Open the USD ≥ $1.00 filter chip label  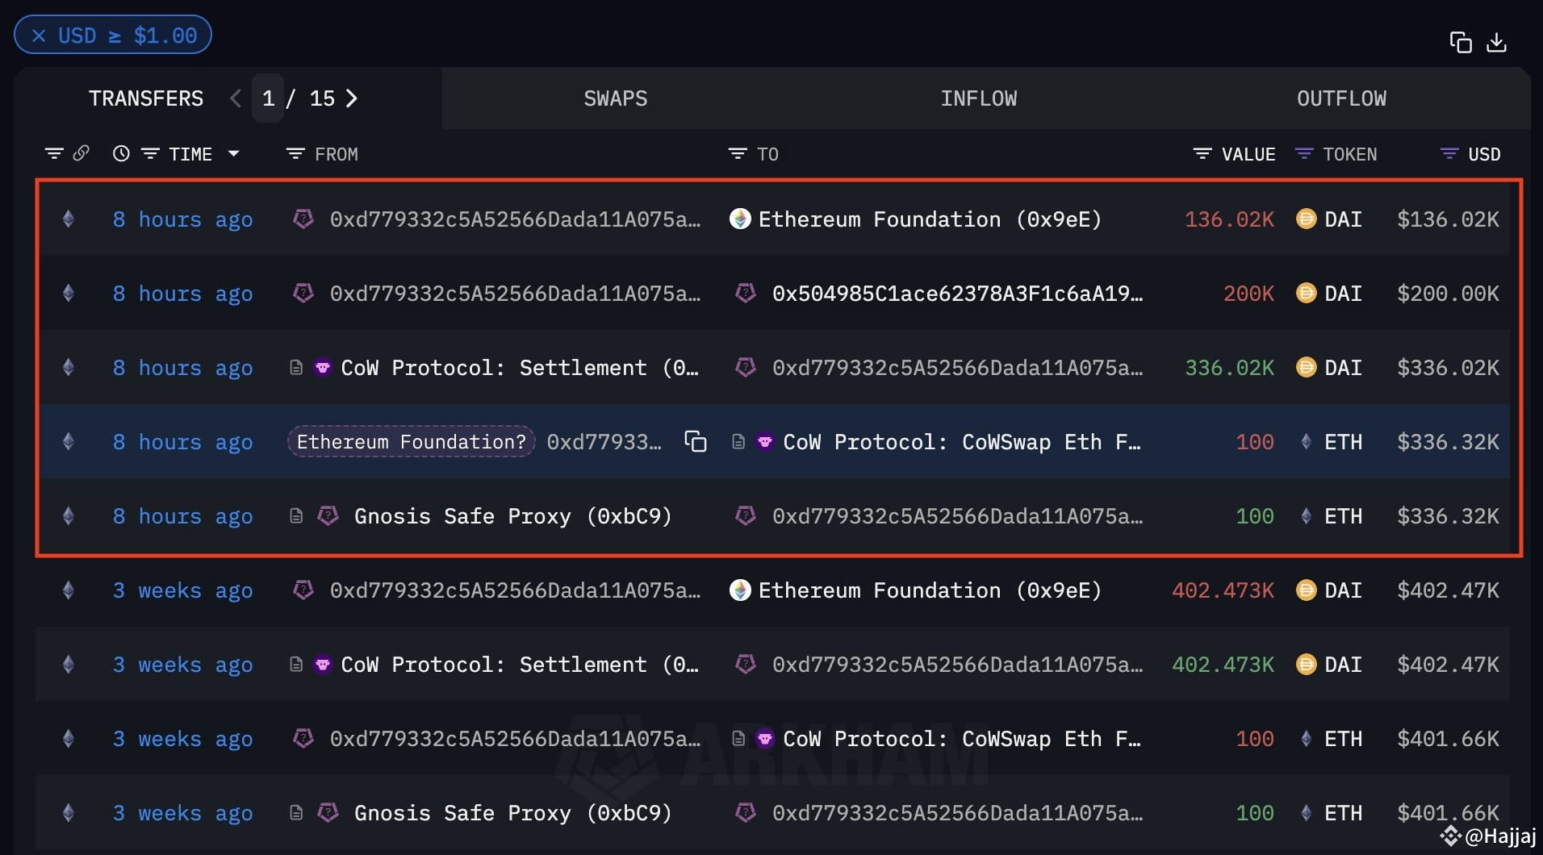click(x=128, y=35)
